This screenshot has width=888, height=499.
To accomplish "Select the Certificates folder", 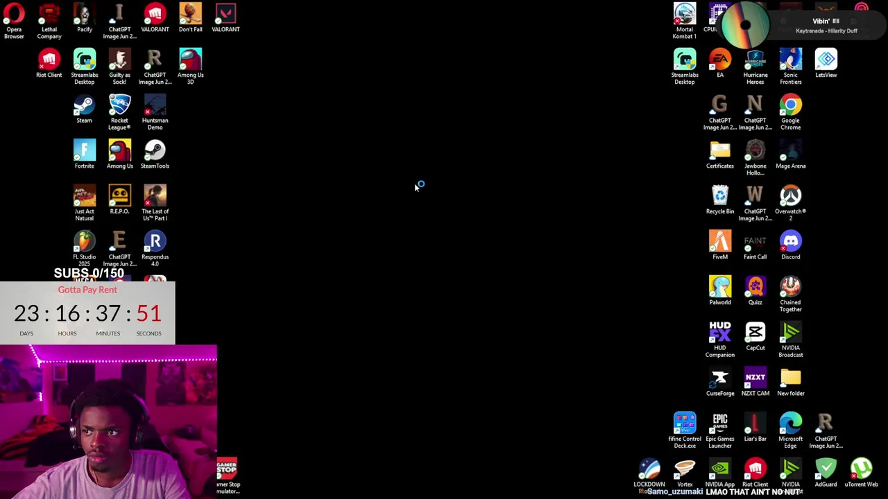I will (720, 155).
